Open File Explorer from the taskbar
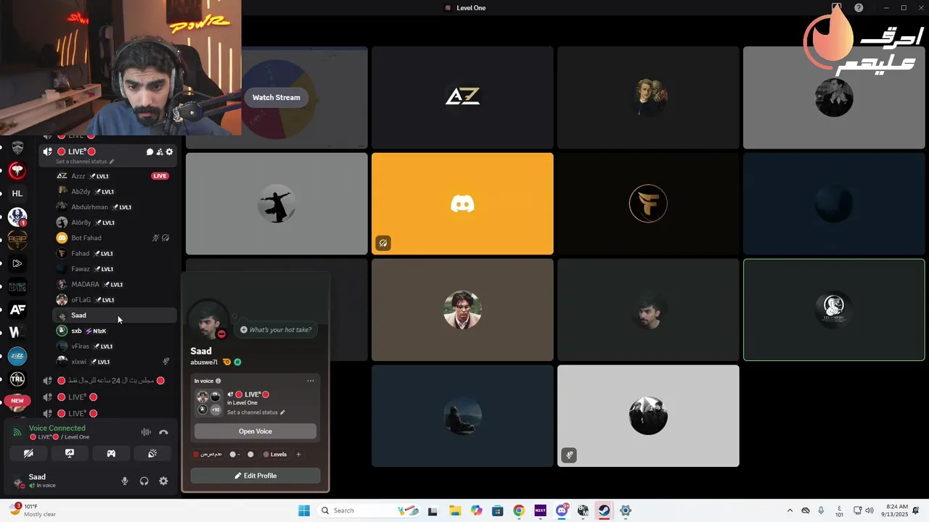This screenshot has height=522, width=929. pos(455,510)
